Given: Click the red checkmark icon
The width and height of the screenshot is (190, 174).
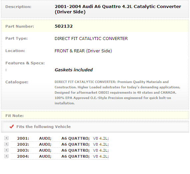Looking at the screenshot, I should tap(12, 127).
